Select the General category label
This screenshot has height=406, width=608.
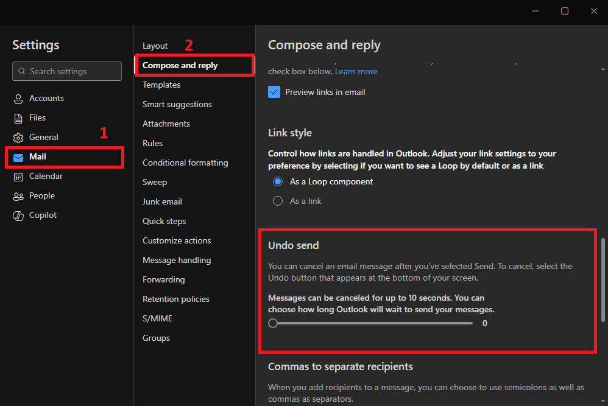pyautogui.click(x=44, y=137)
